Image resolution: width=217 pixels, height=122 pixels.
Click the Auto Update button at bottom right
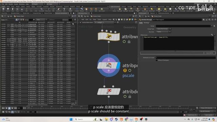(209, 115)
